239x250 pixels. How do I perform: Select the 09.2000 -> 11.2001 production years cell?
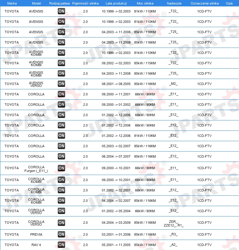pos(116,94)
